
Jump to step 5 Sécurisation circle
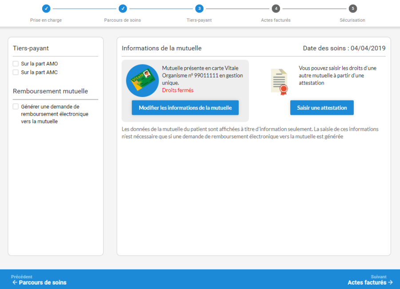pos(352,8)
